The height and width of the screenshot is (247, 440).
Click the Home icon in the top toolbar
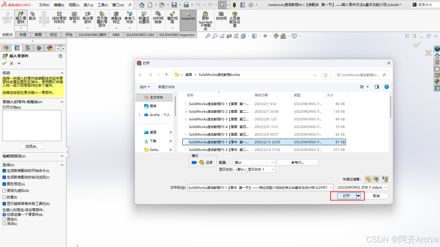(x=142, y=5)
